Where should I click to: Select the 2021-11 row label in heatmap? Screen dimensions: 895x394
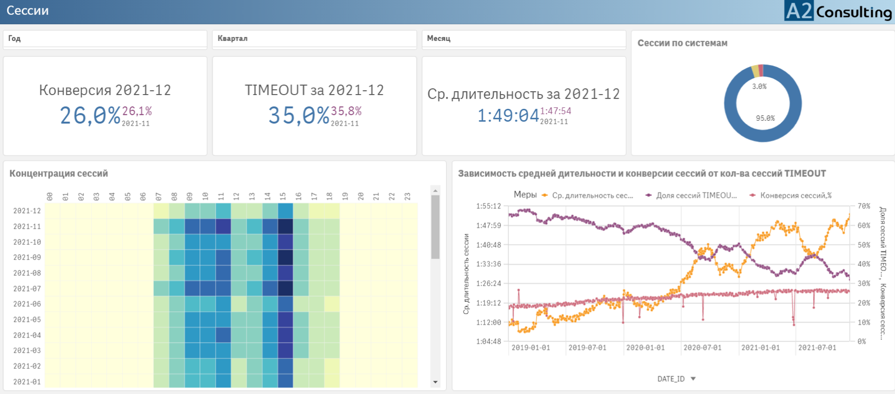click(x=27, y=227)
